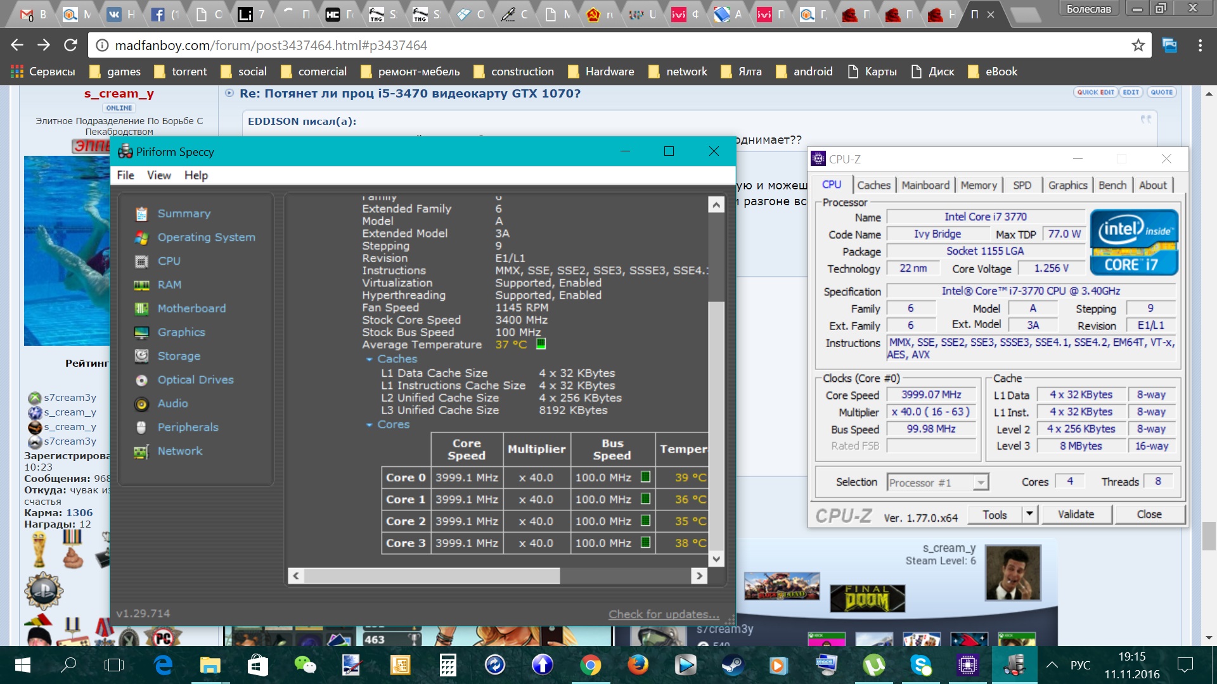1217x684 pixels.
Task: Click the Speccy horizontal scrollbar thumb
Action: pyautogui.click(x=431, y=576)
